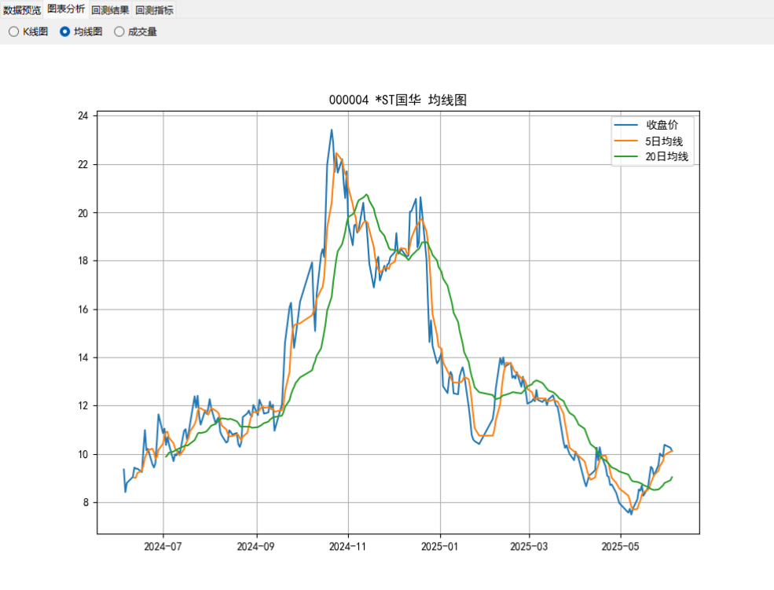774x590 pixels.
Task: Click the 2024-09 x-axis label
Action: [x=255, y=547]
